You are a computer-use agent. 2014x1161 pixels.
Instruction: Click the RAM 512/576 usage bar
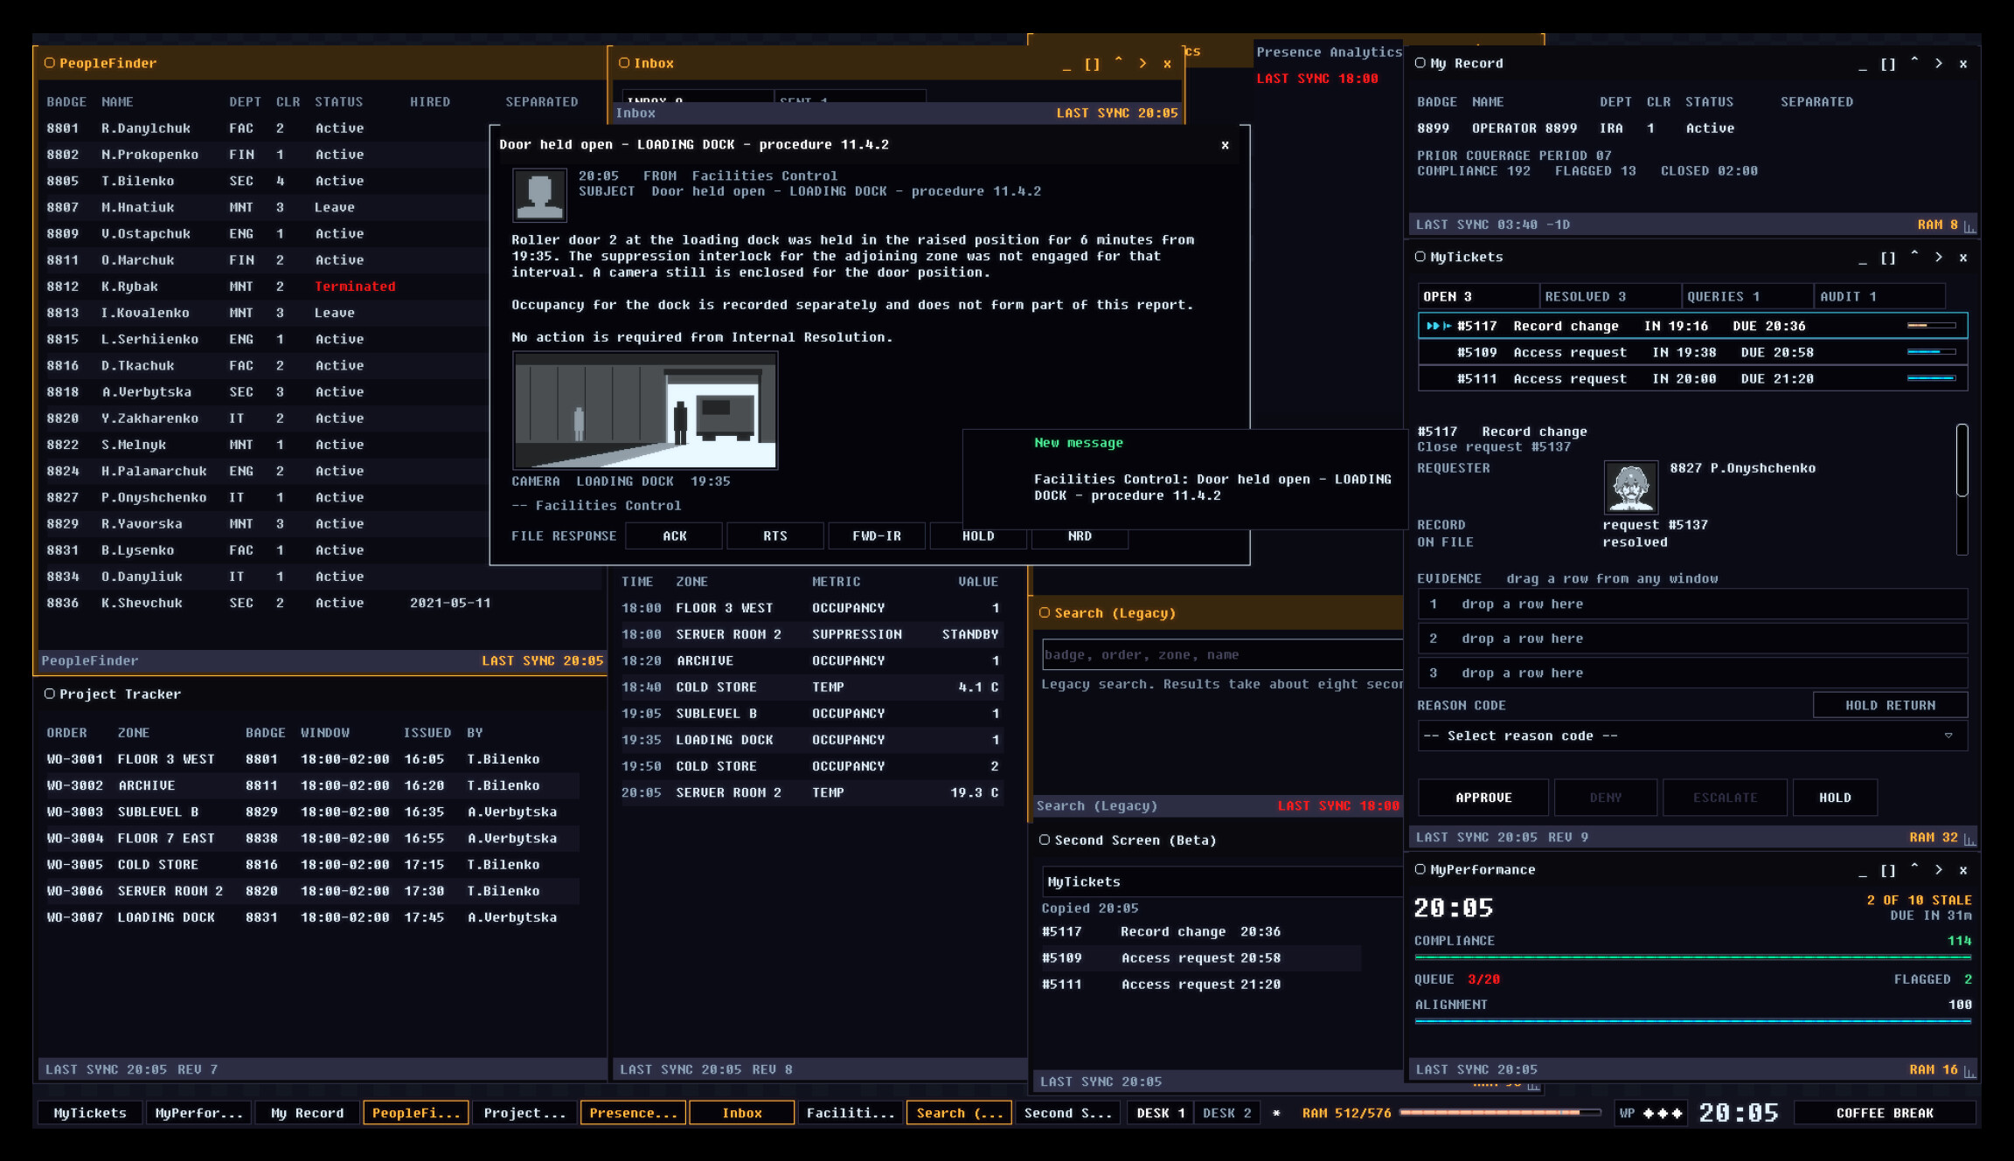tap(1500, 1113)
